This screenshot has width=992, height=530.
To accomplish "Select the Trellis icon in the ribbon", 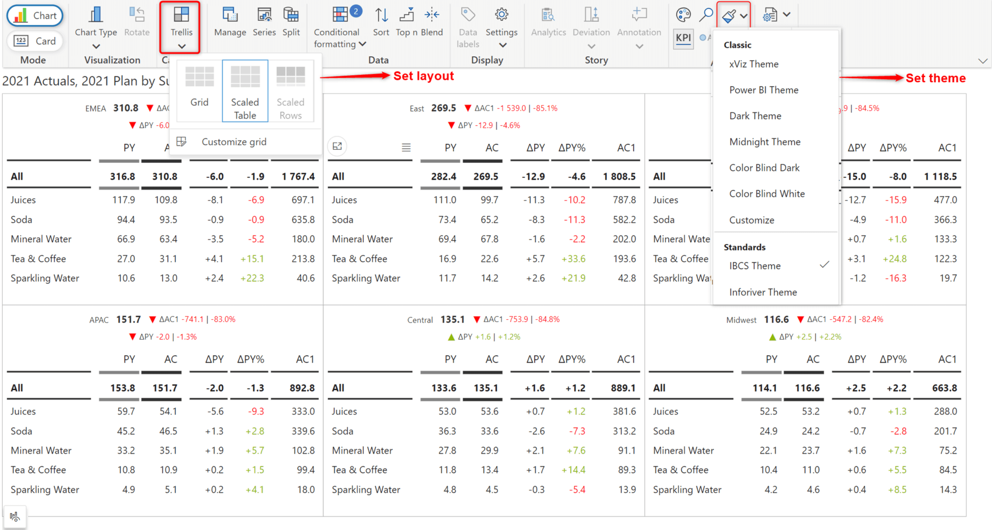I will [181, 22].
